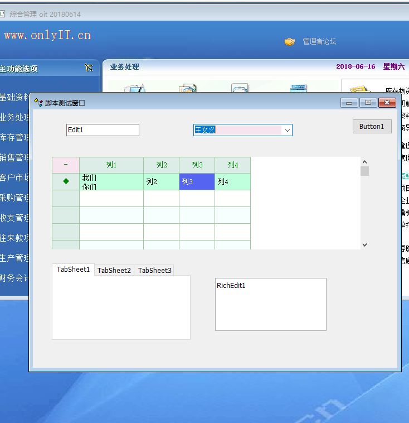Open the 管理者论坛 link
Screen dimensions: 409x423
click(319, 42)
